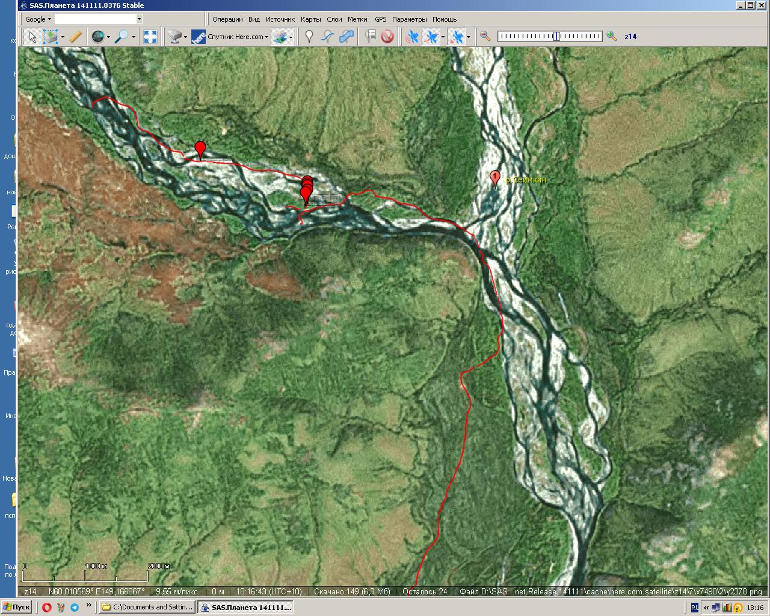Viewport: 770px width, 616px height.
Task: Select the arrow pointer move tool
Action: (32, 37)
